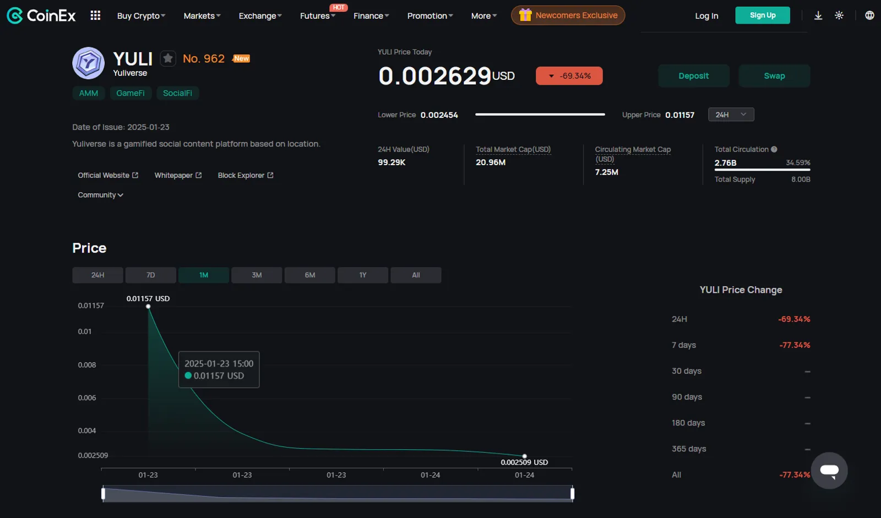Toggle the light/dark theme sun icon
Image resolution: width=881 pixels, height=518 pixels.
839,15
